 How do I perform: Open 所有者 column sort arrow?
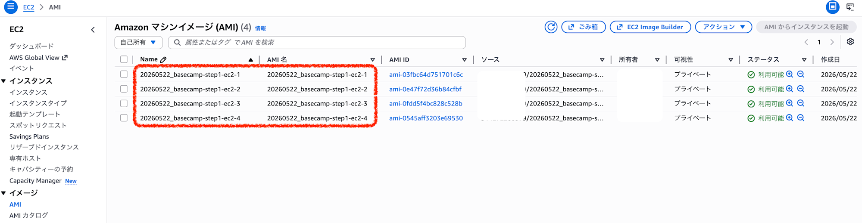coord(657,60)
